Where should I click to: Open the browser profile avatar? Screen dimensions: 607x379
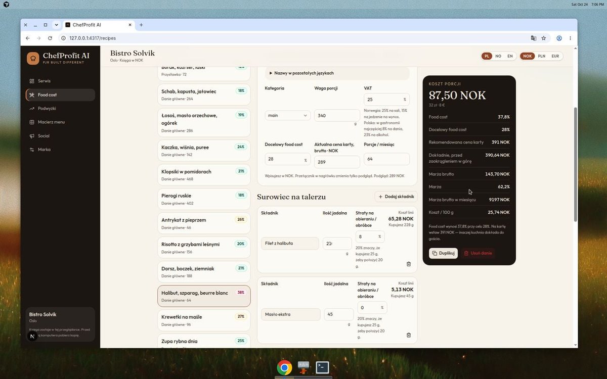click(x=559, y=38)
